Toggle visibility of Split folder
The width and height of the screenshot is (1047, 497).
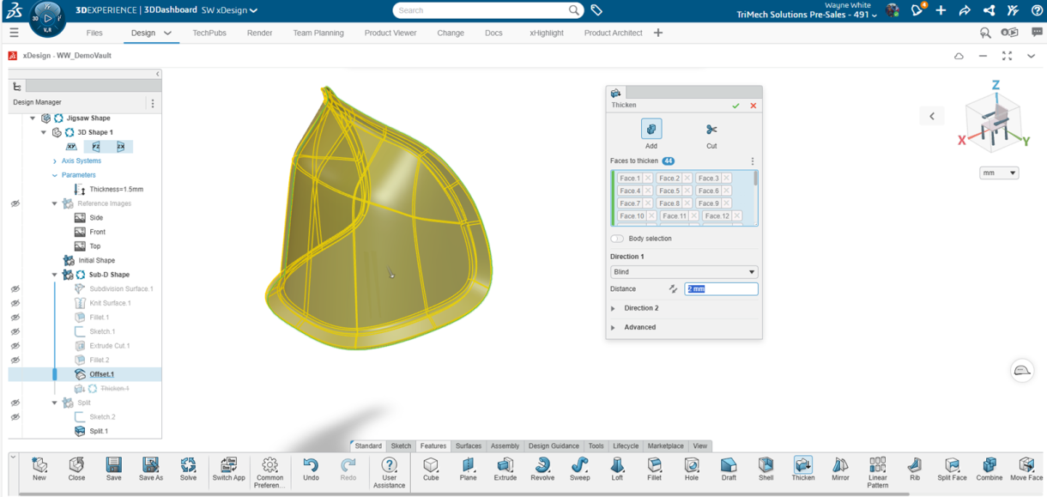15,403
